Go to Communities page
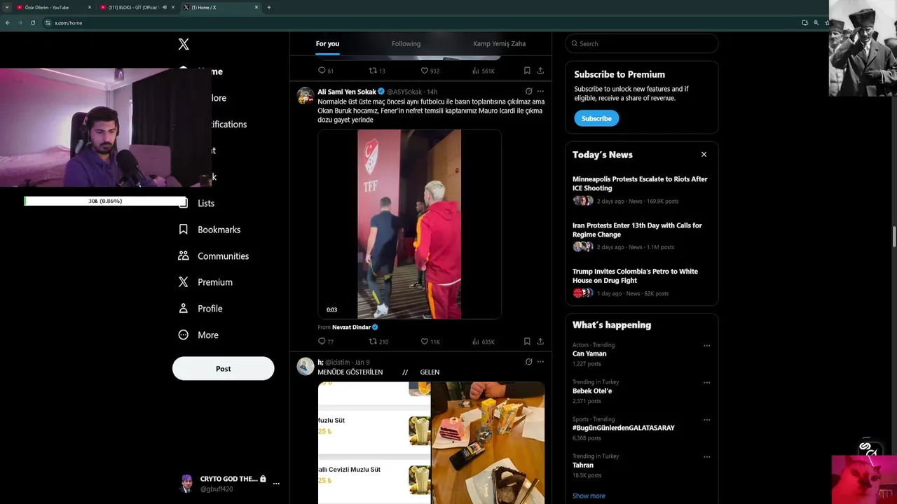 point(223,256)
